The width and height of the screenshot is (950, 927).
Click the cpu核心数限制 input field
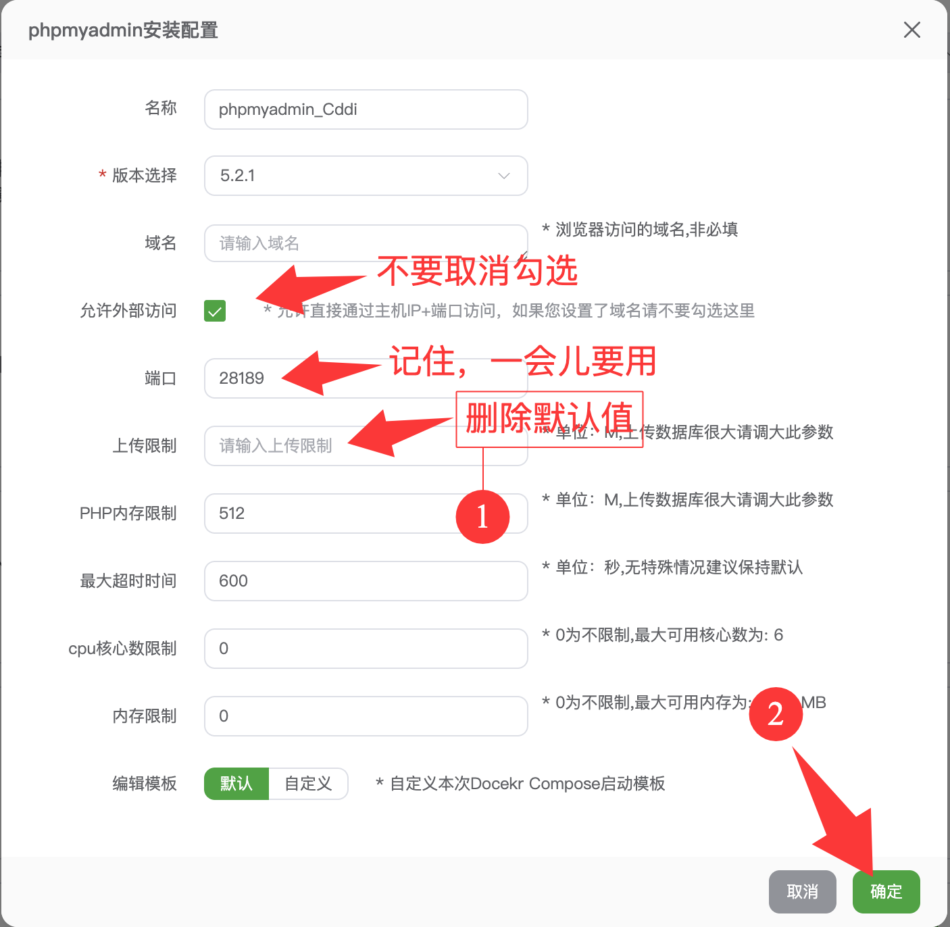(366, 649)
